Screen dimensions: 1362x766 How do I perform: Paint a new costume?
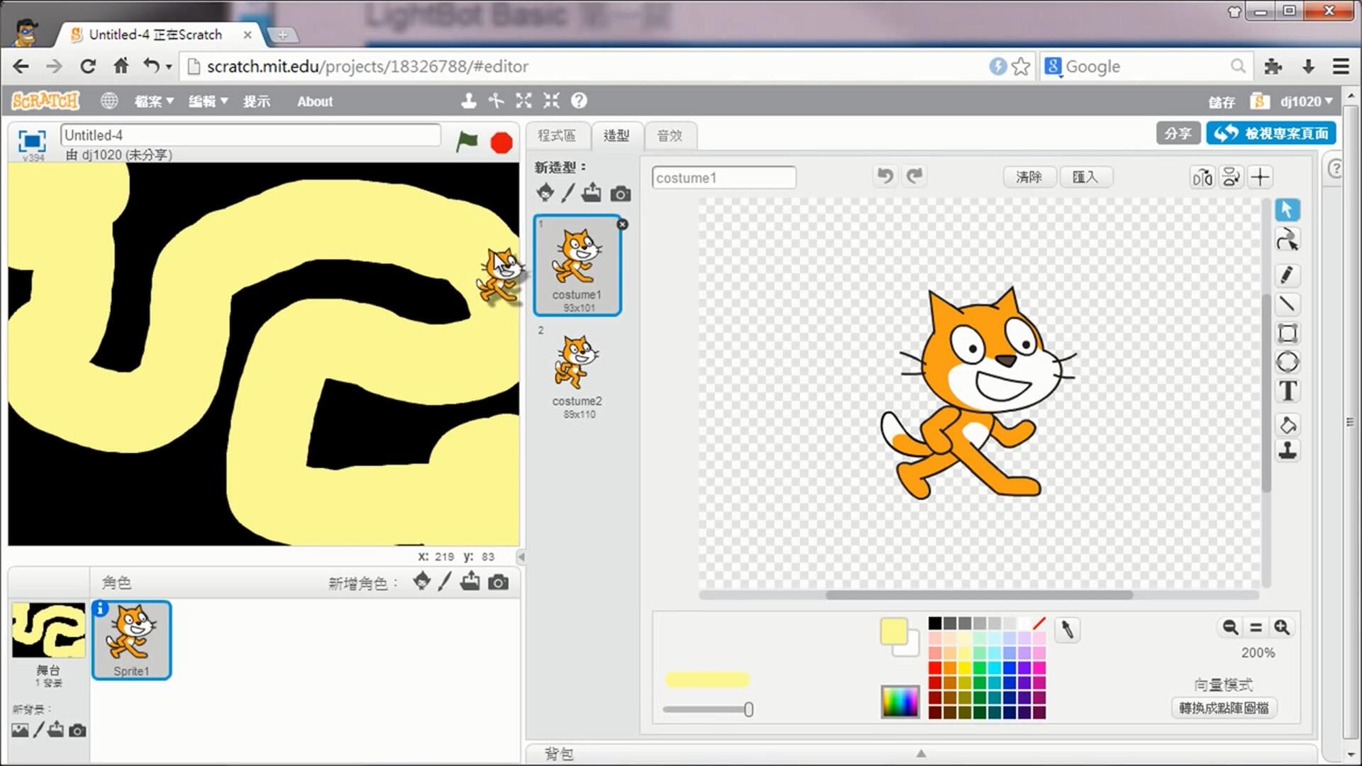[x=568, y=193]
